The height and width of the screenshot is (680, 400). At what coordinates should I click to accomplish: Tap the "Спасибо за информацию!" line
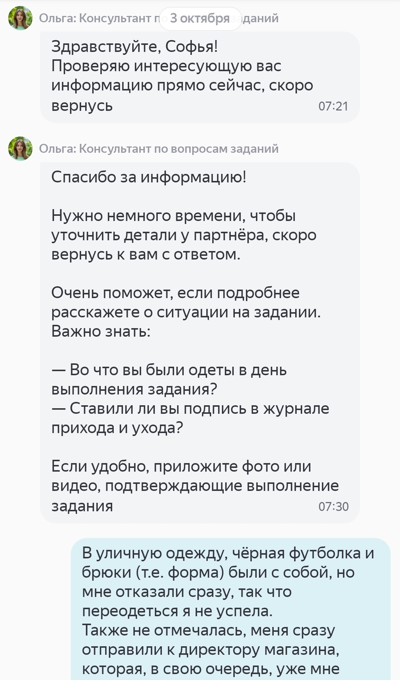[149, 177]
